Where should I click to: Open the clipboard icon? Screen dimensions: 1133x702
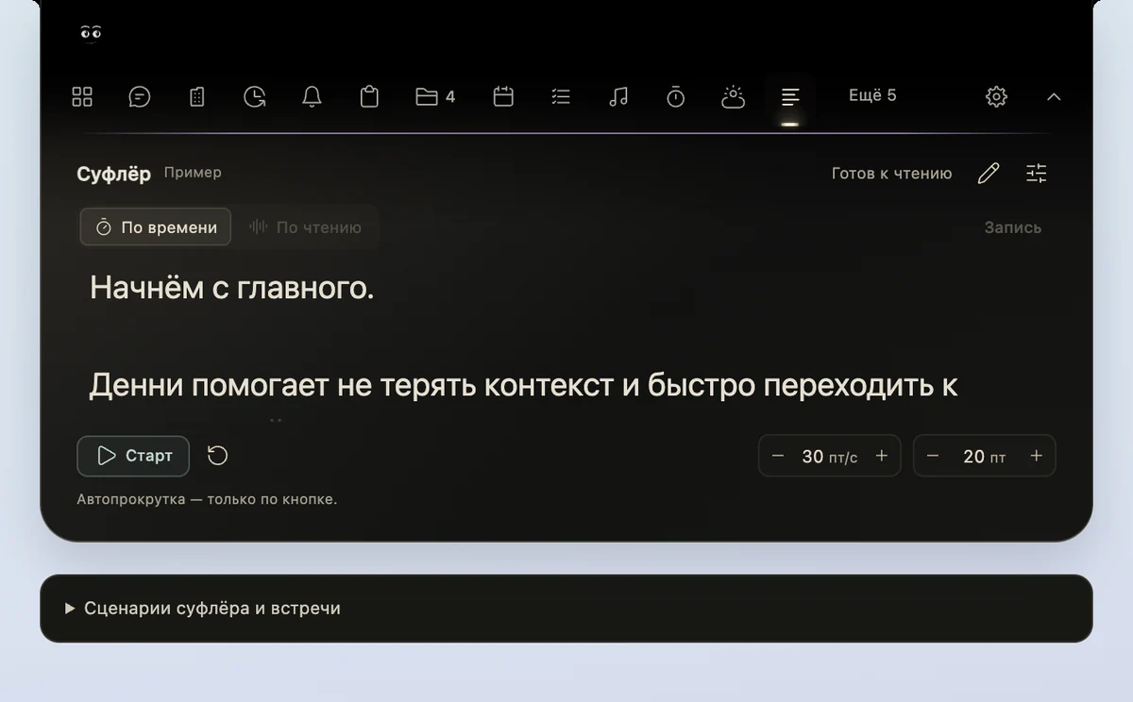[369, 96]
